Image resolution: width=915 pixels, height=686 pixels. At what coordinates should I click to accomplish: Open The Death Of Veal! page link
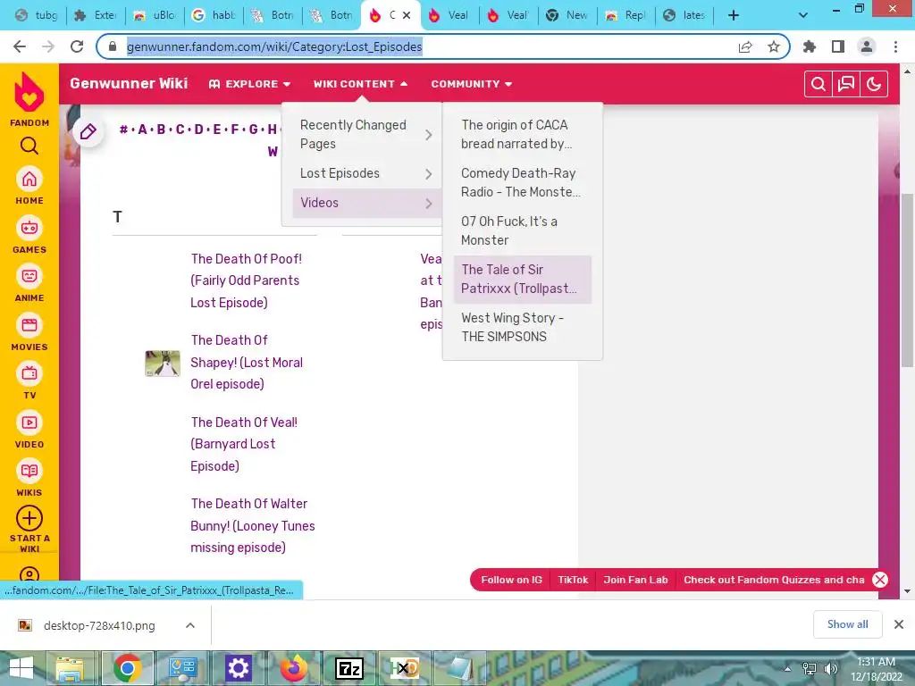pyautogui.click(x=244, y=444)
